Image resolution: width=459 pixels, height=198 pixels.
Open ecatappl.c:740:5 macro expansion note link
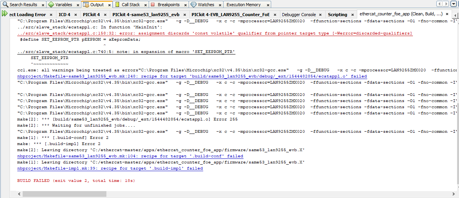point(126,52)
